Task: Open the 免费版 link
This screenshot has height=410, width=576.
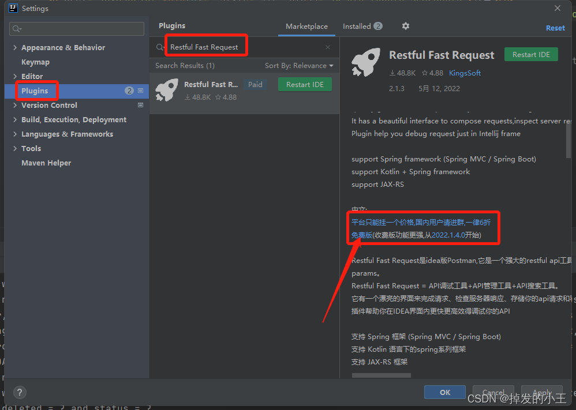Action: coord(362,235)
